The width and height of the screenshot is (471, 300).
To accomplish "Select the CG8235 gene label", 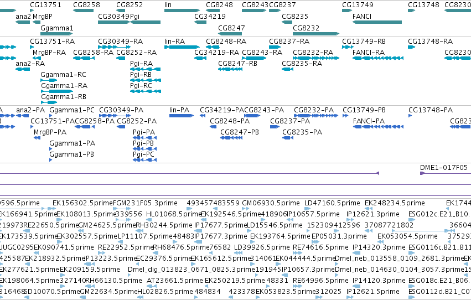I will click(x=295, y=17).
